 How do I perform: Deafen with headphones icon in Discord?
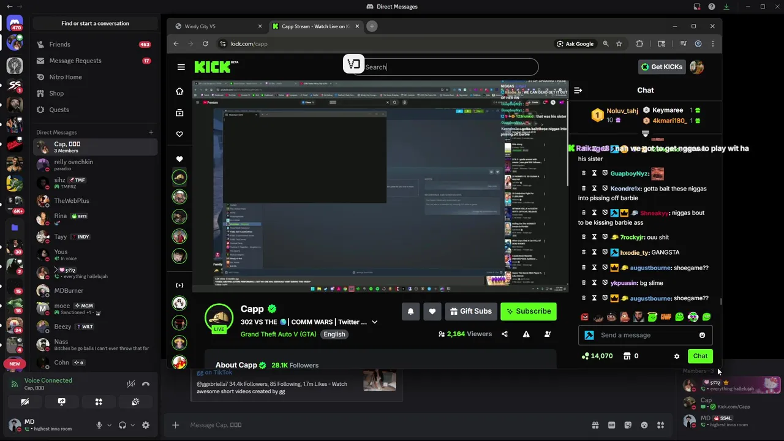tap(123, 425)
